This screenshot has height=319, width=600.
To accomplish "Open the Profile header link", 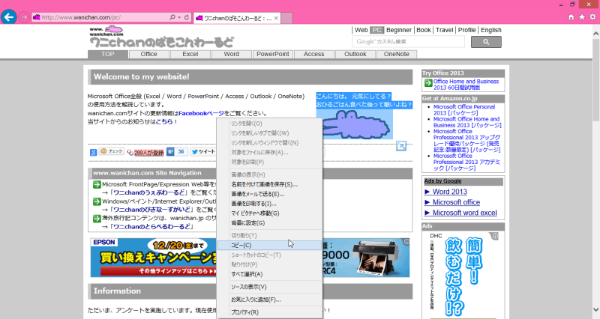I will 466,30.
